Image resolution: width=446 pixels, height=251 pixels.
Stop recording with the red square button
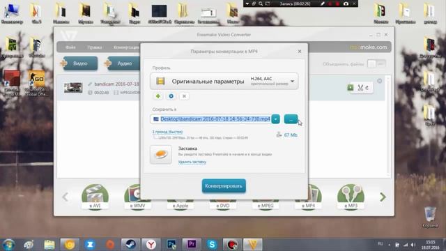click(337, 3)
